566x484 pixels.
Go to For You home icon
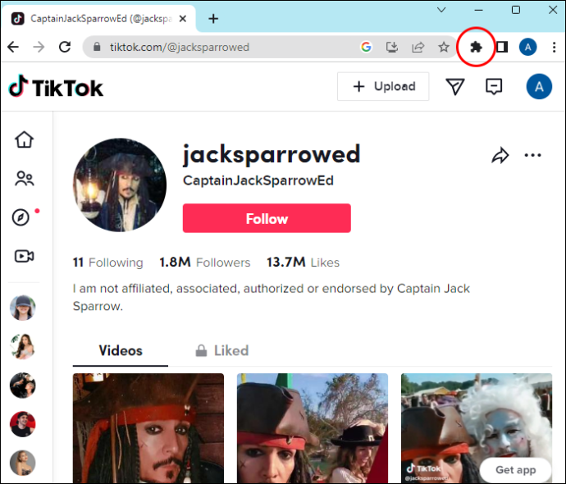click(24, 139)
